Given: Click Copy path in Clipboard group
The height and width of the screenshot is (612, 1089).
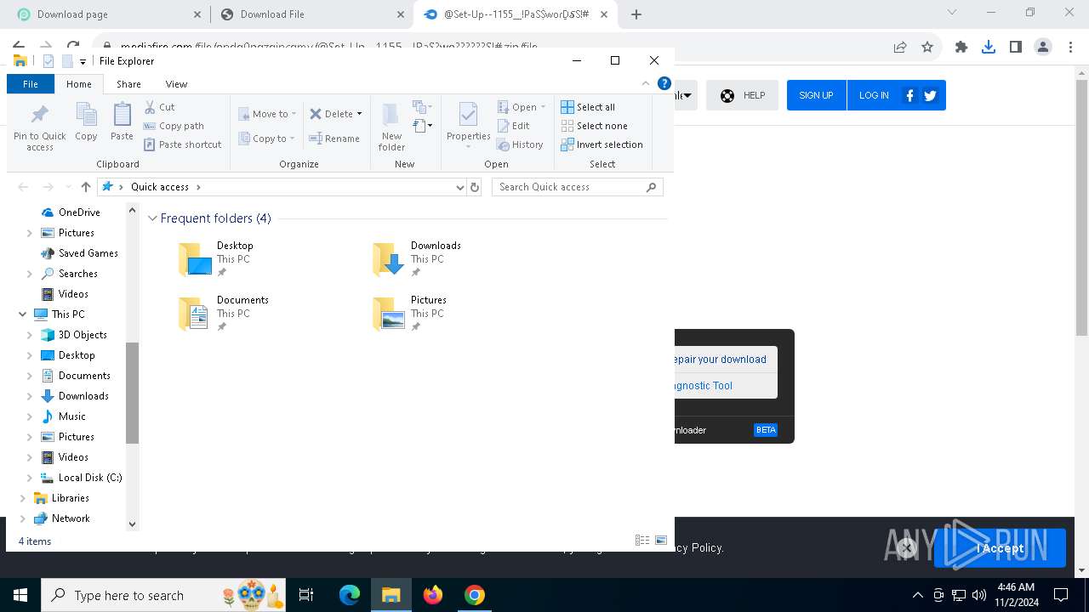Looking at the screenshot, I should (174, 126).
